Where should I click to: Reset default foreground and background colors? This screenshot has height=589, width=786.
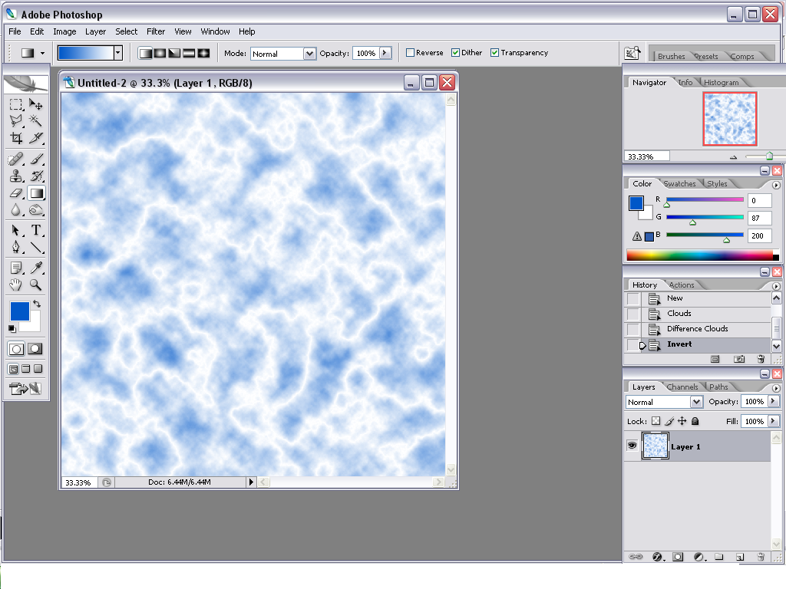[x=12, y=328]
